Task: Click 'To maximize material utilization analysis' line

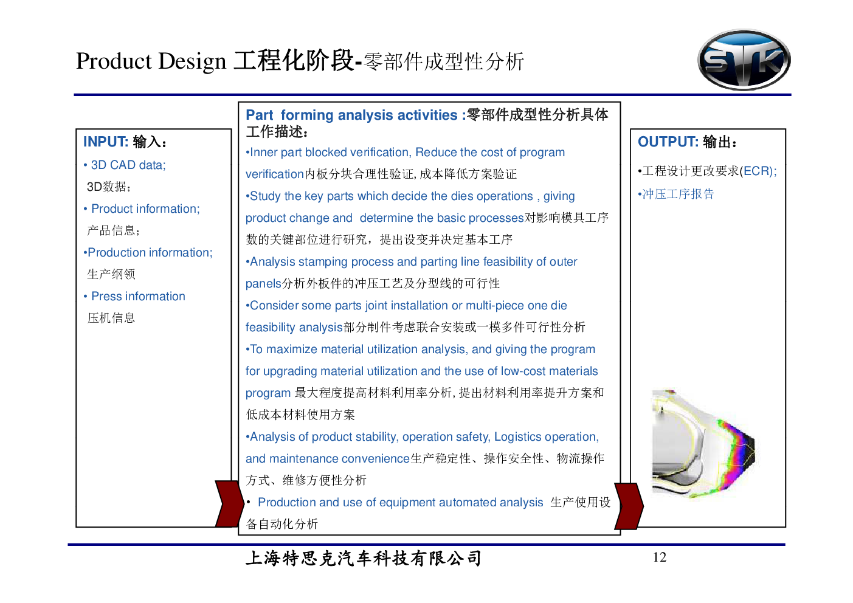Action: click(421, 350)
